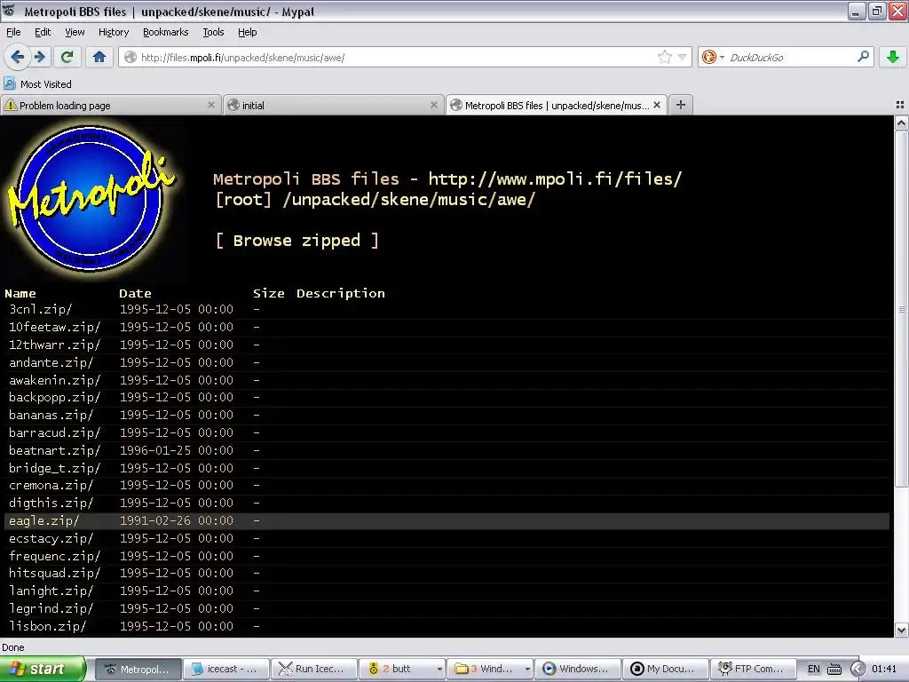909x682 pixels.
Task: Open the lisbon.zip/ folder
Action: (48, 626)
